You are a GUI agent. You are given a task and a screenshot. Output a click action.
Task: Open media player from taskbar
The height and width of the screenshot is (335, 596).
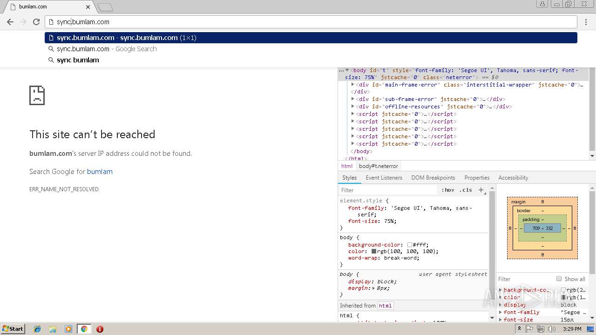pos(68,329)
